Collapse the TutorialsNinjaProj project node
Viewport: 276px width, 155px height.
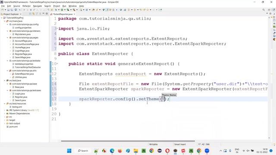click(x=2, y=18)
